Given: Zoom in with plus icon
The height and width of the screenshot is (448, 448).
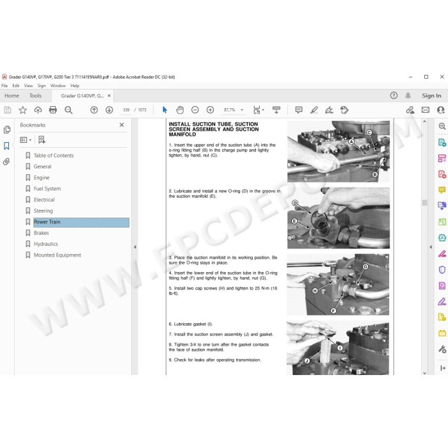Looking at the screenshot, I should tap(210, 110).
